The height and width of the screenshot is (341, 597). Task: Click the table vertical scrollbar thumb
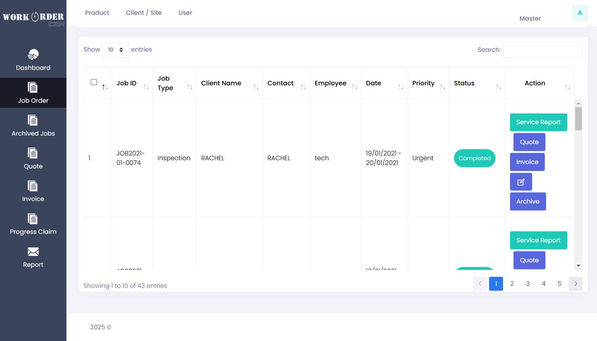pos(578,119)
